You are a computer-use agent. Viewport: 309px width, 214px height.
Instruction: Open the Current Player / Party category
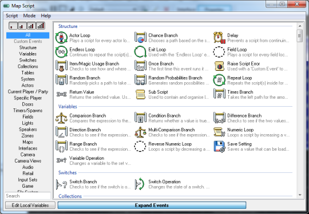(28, 91)
